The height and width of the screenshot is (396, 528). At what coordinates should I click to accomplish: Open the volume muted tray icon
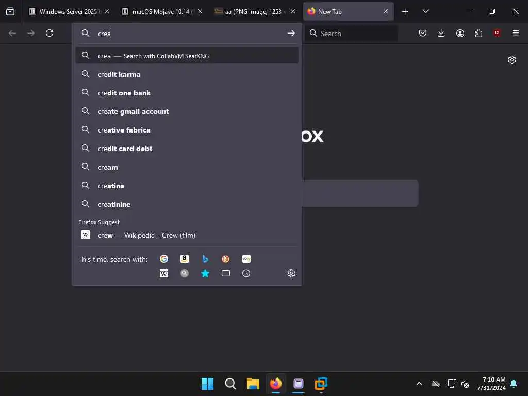[x=465, y=384]
